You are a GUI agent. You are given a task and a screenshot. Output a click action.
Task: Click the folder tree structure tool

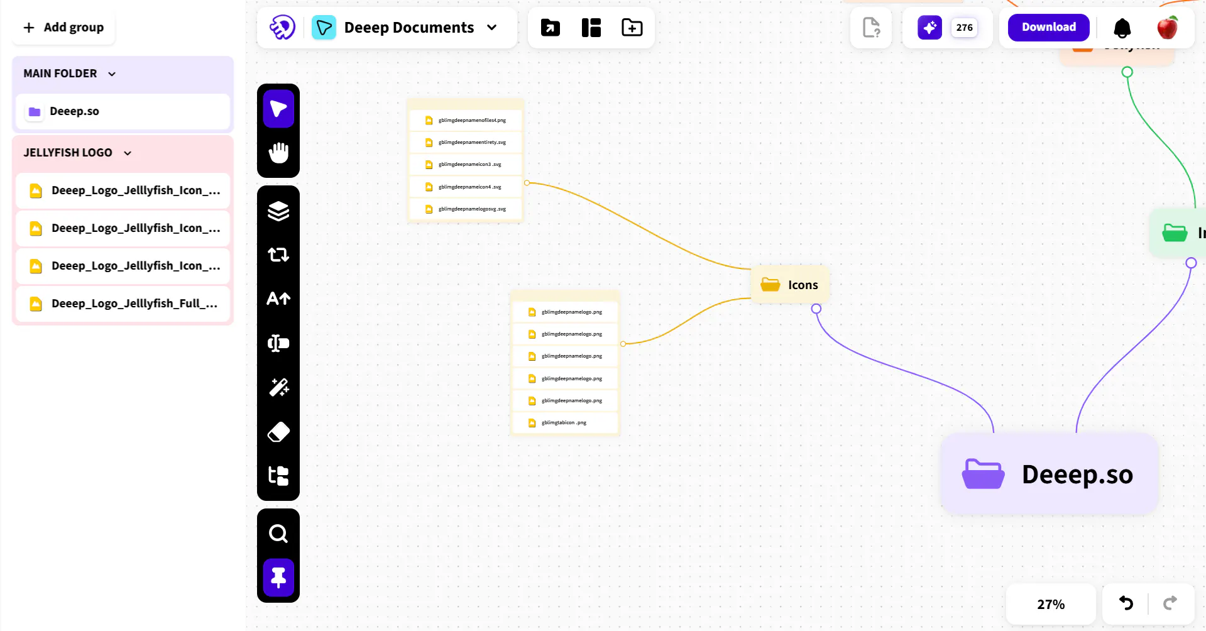[278, 476]
